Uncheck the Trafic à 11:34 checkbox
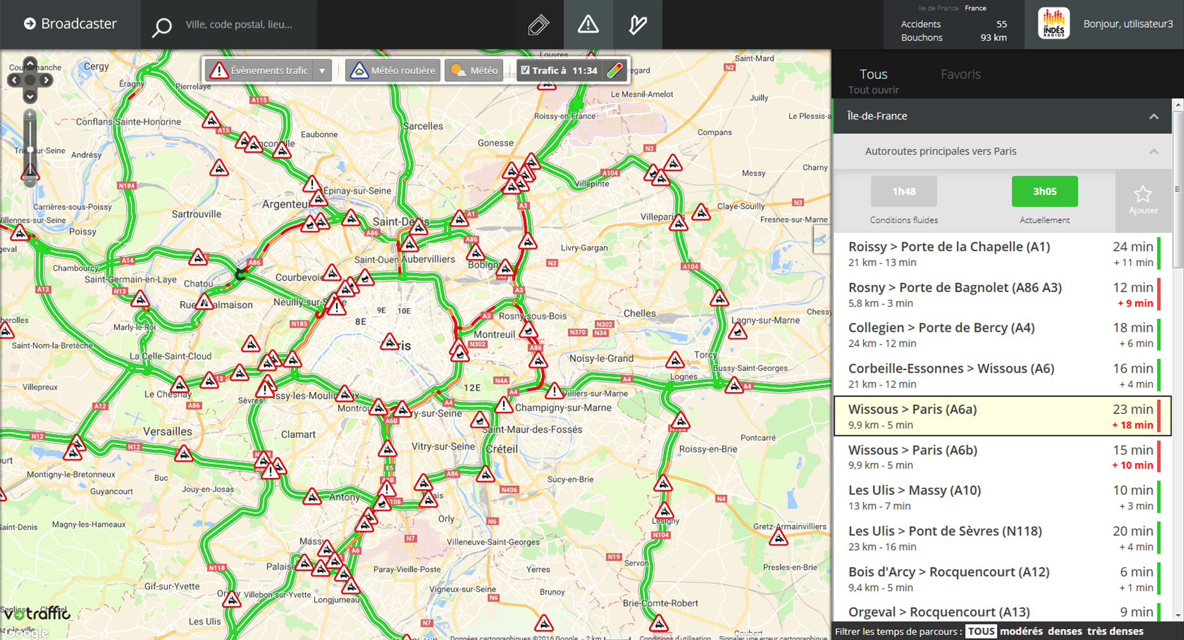The image size is (1184, 640). [525, 70]
